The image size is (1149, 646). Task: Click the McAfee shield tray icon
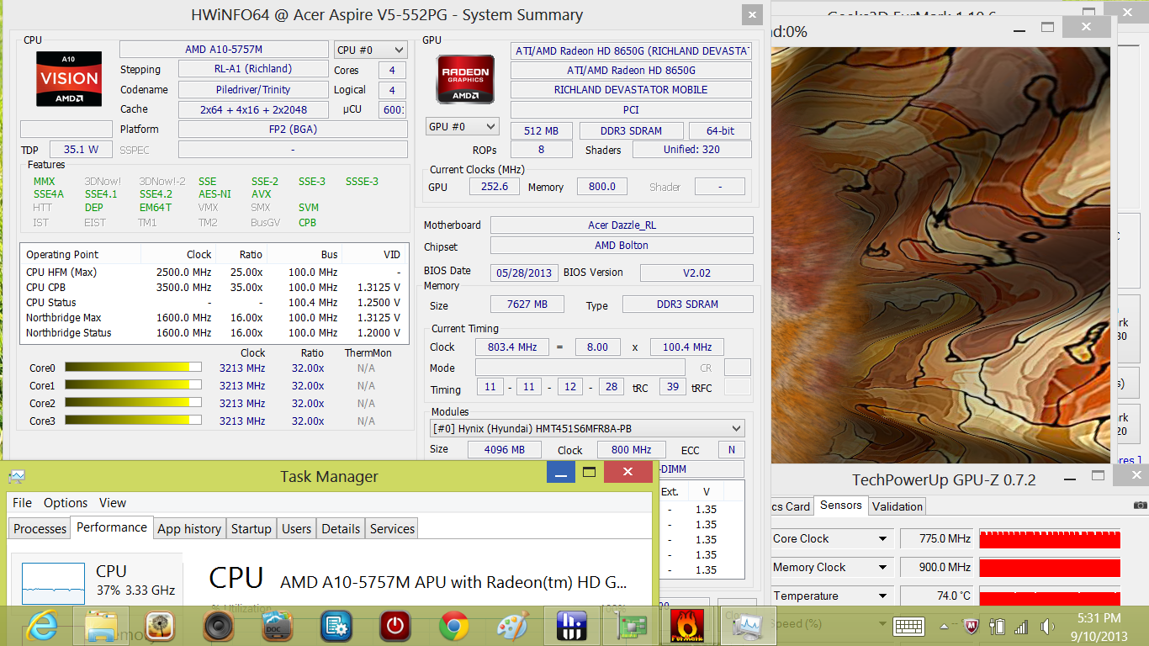point(972,627)
